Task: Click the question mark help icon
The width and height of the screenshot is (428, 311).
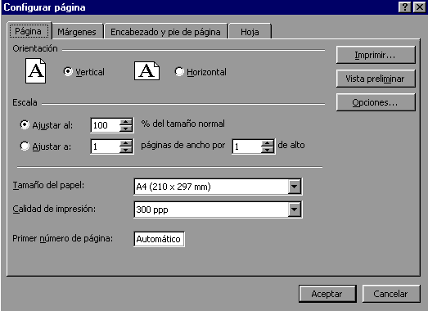Action: [405, 7]
